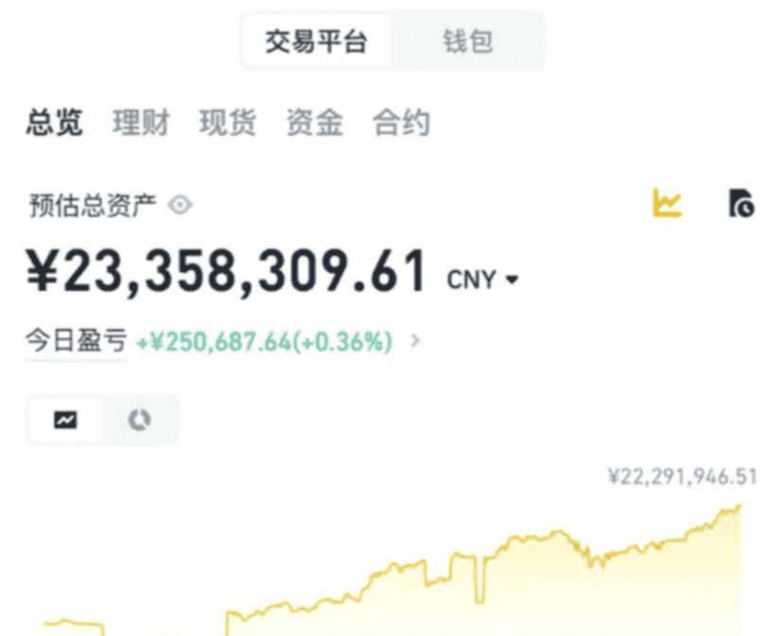Click the CNY currency label
This screenshot has height=636, width=784.
[471, 280]
